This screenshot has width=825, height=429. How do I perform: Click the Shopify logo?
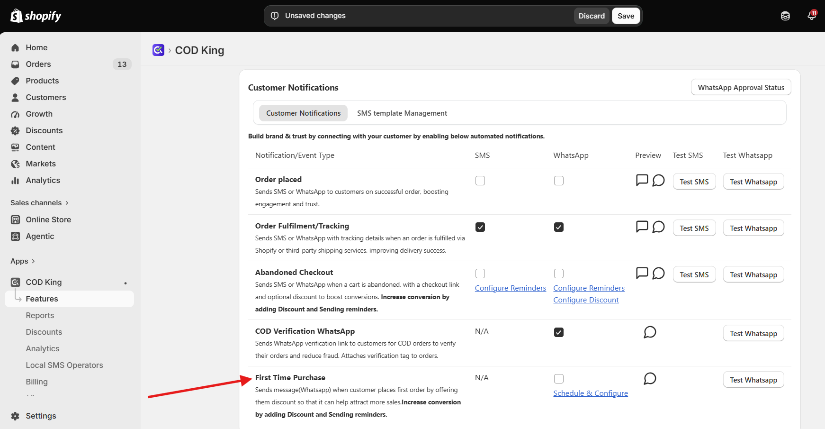[36, 16]
